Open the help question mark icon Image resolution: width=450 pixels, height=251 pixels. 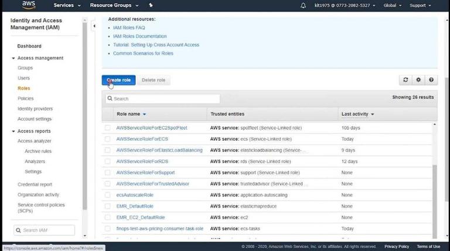click(x=431, y=80)
